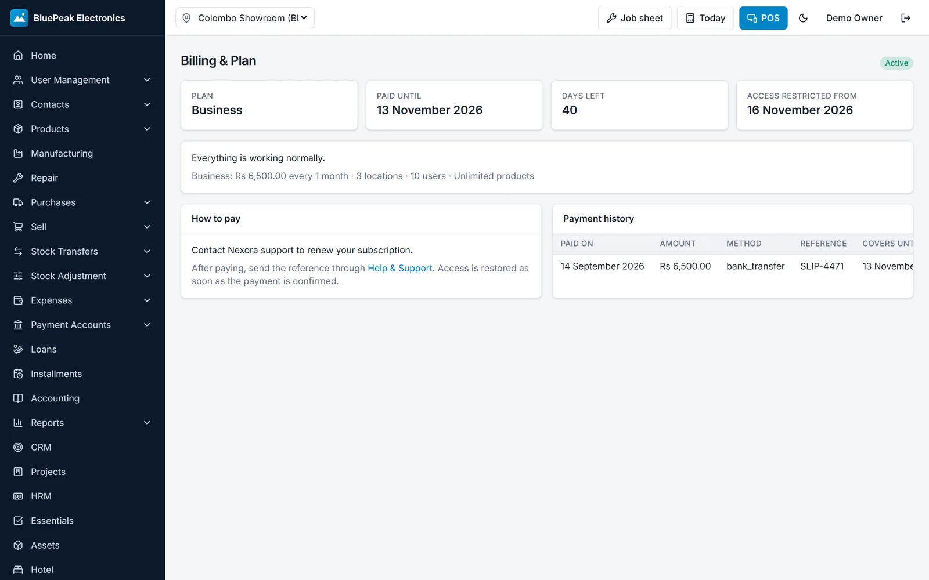This screenshot has width=929, height=580.
Task: Expand the Reports submenu chevron
Action: pos(147,423)
